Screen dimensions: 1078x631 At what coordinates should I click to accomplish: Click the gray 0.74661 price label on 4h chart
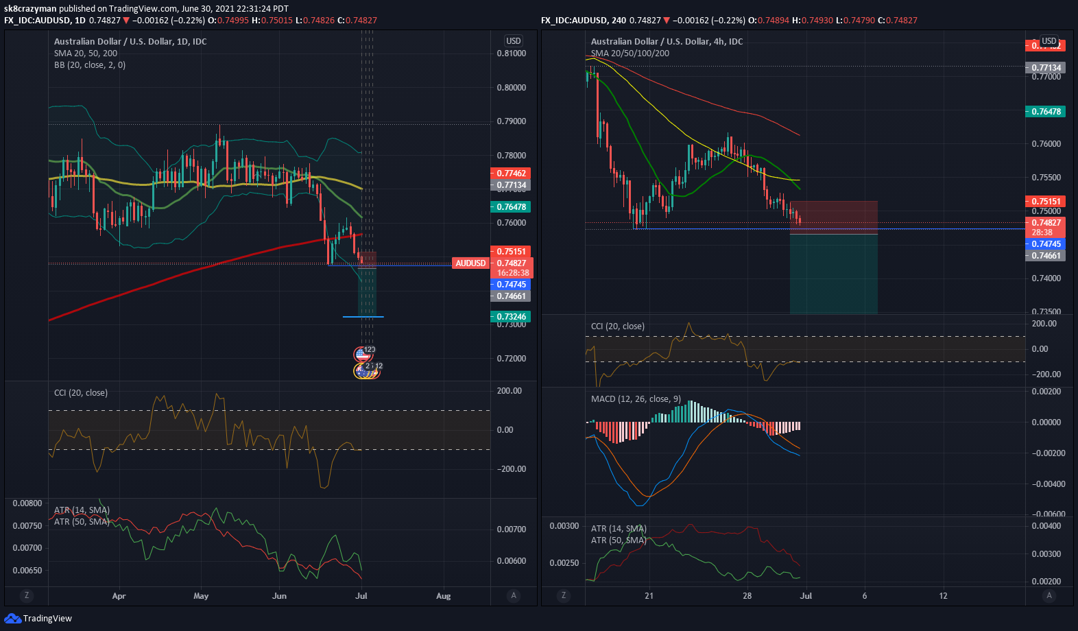[x=1046, y=255]
